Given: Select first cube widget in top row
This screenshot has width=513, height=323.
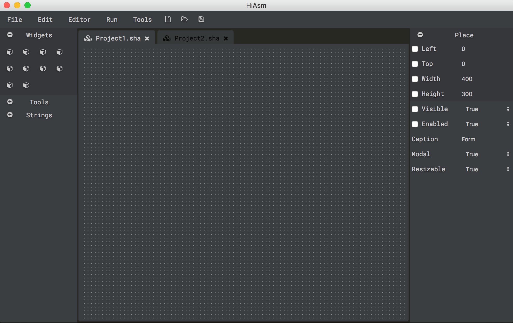Looking at the screenshot, I should (x=10, y=52).
